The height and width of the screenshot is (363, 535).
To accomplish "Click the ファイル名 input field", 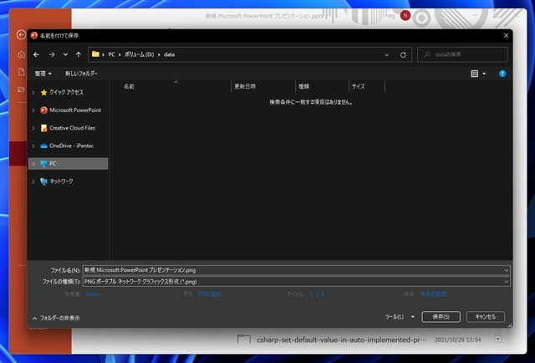I will point(293,270).
